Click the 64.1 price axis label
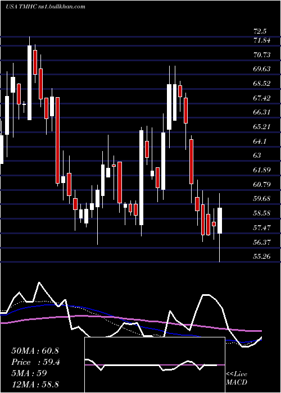 pos(260,141)
